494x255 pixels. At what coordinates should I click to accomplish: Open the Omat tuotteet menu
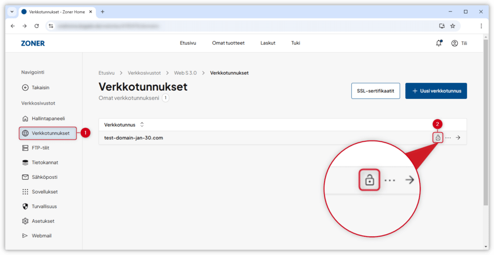pyautogui.click(x=228, y=43)
